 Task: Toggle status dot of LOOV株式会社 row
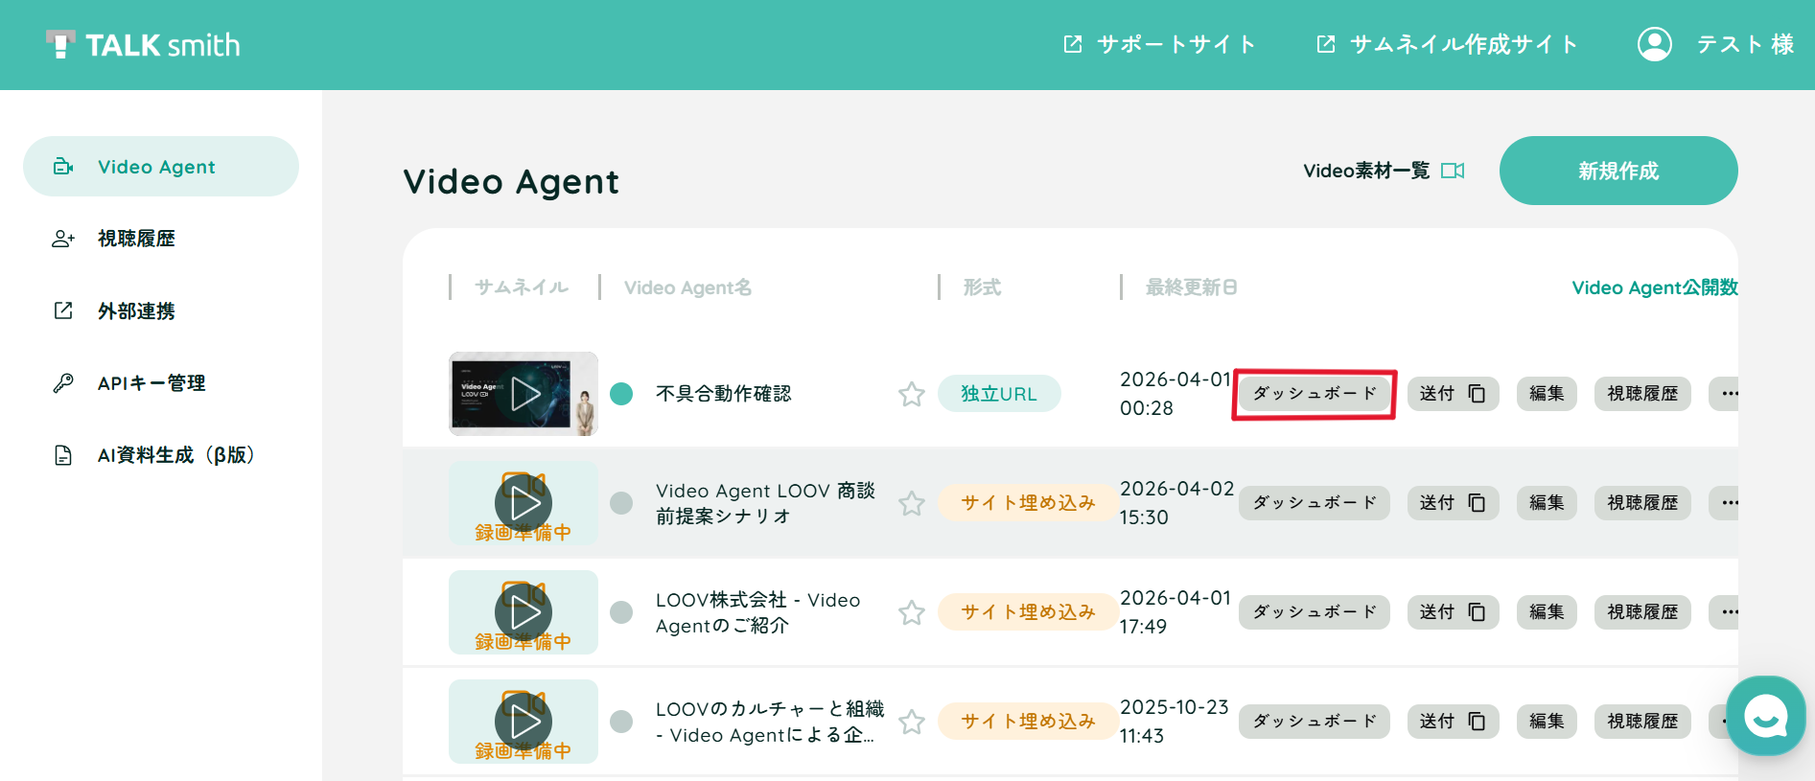621,612
